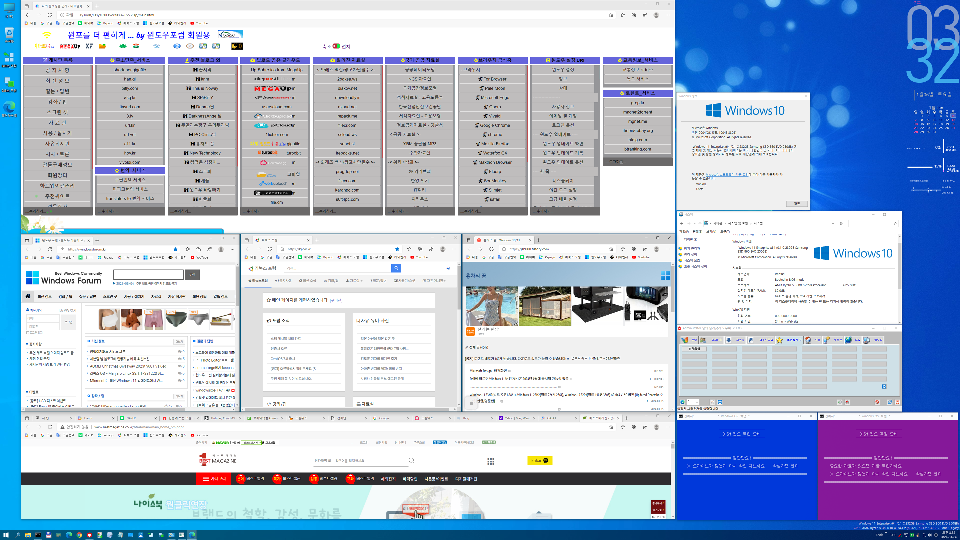Click the red prohibition icon in the favorites helper
The height and width of the screenshot is (540, 960).
coord(877,402)
